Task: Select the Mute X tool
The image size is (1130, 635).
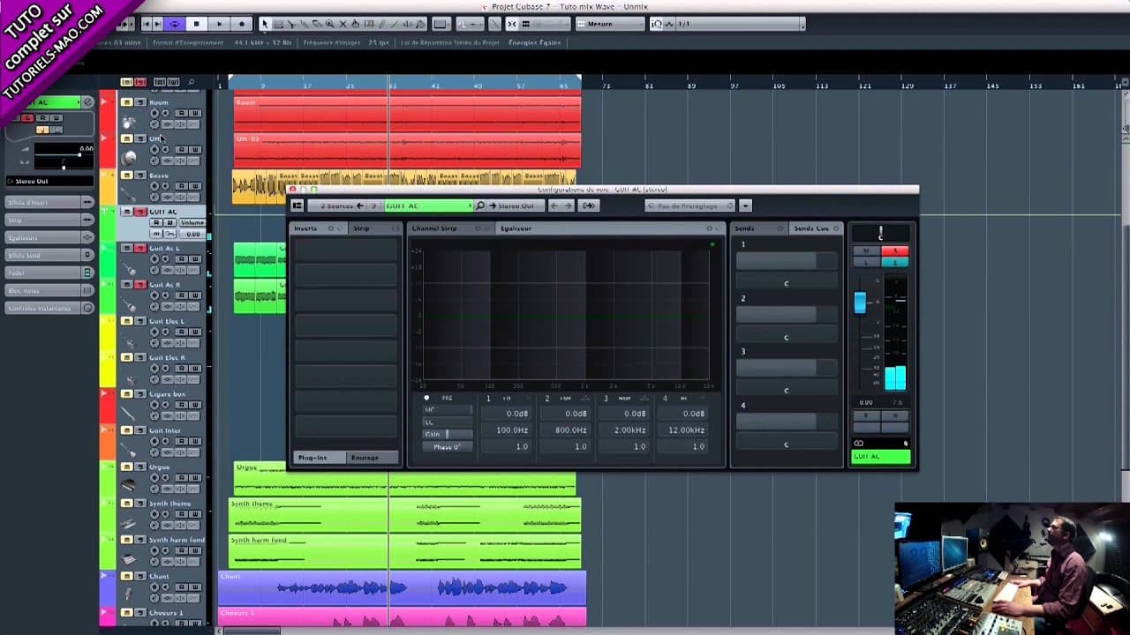Action: [343, 24]
